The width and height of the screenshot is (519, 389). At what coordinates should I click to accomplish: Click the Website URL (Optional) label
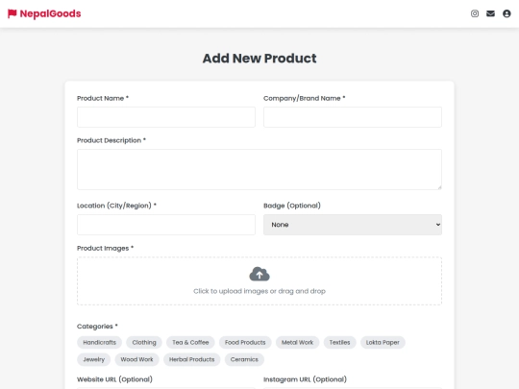pos(114,379)
